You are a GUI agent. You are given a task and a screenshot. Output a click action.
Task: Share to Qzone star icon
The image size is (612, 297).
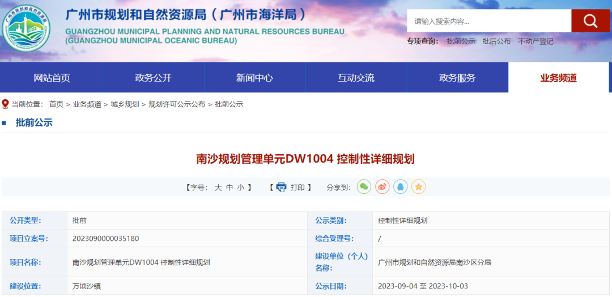[418, 187]
